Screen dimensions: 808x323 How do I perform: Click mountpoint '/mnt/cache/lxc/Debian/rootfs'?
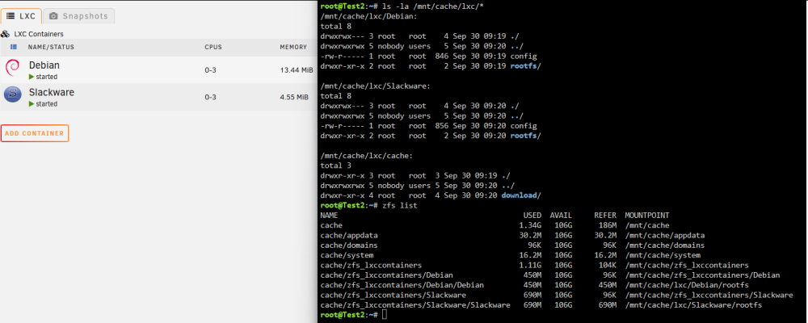[687, 285]
